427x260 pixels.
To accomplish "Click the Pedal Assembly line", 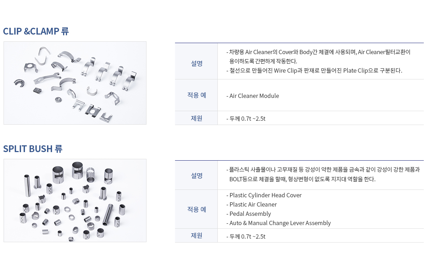I will pos(249,214).
